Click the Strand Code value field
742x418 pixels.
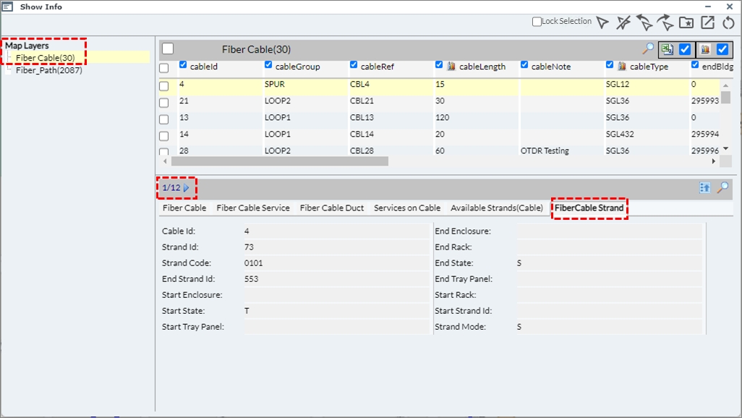click(x=336, y=263)
